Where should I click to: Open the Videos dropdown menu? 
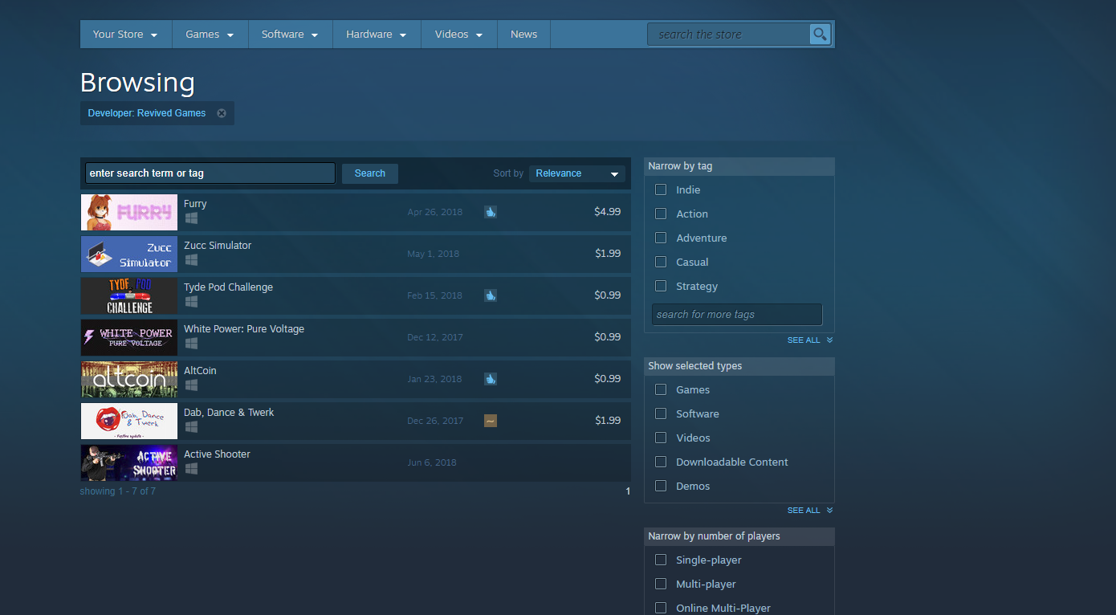tap(459, 35)
